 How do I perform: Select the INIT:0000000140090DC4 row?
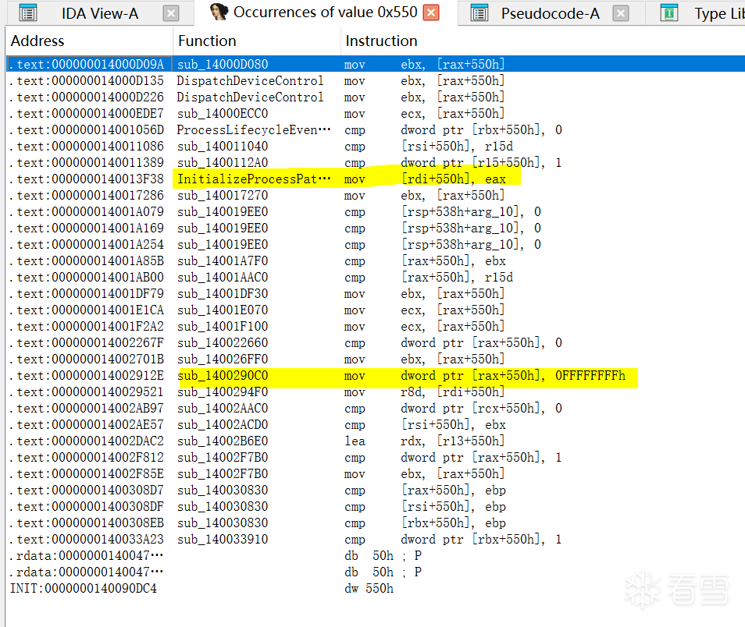click(x=376, y=588)
